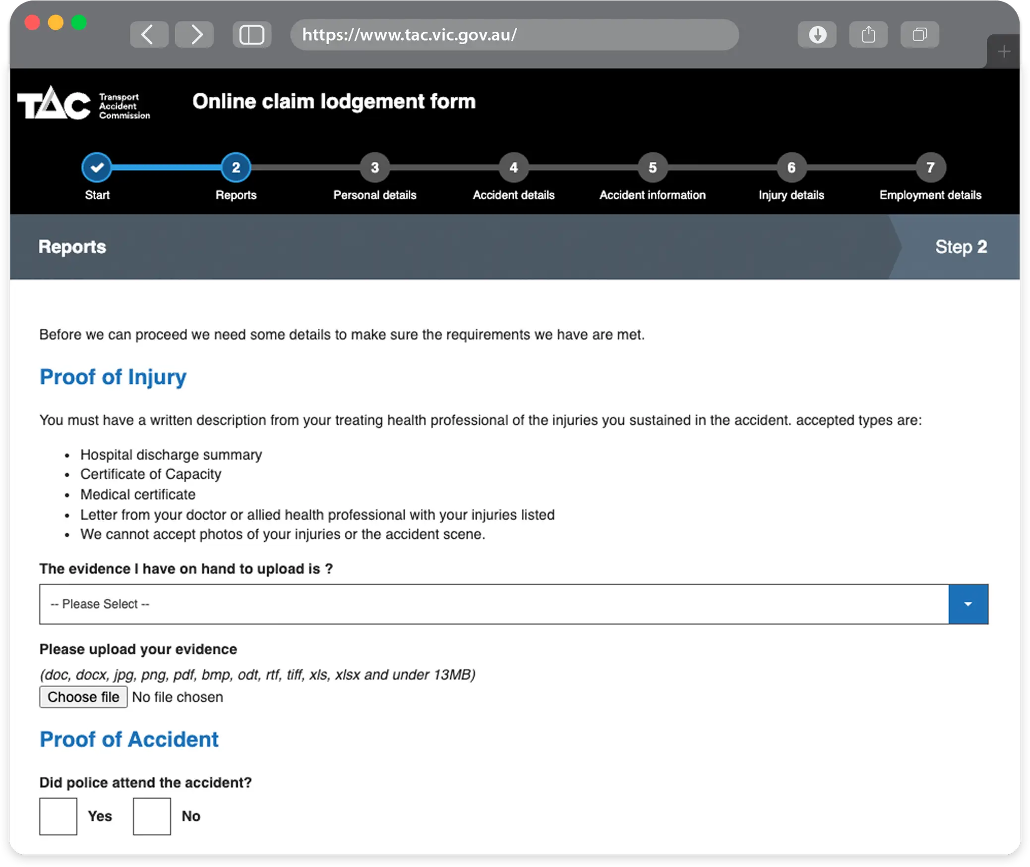This screenshot has width=1030, height=867.
Task: Click step 4 Accident details circle
Action: click(513, 168)
